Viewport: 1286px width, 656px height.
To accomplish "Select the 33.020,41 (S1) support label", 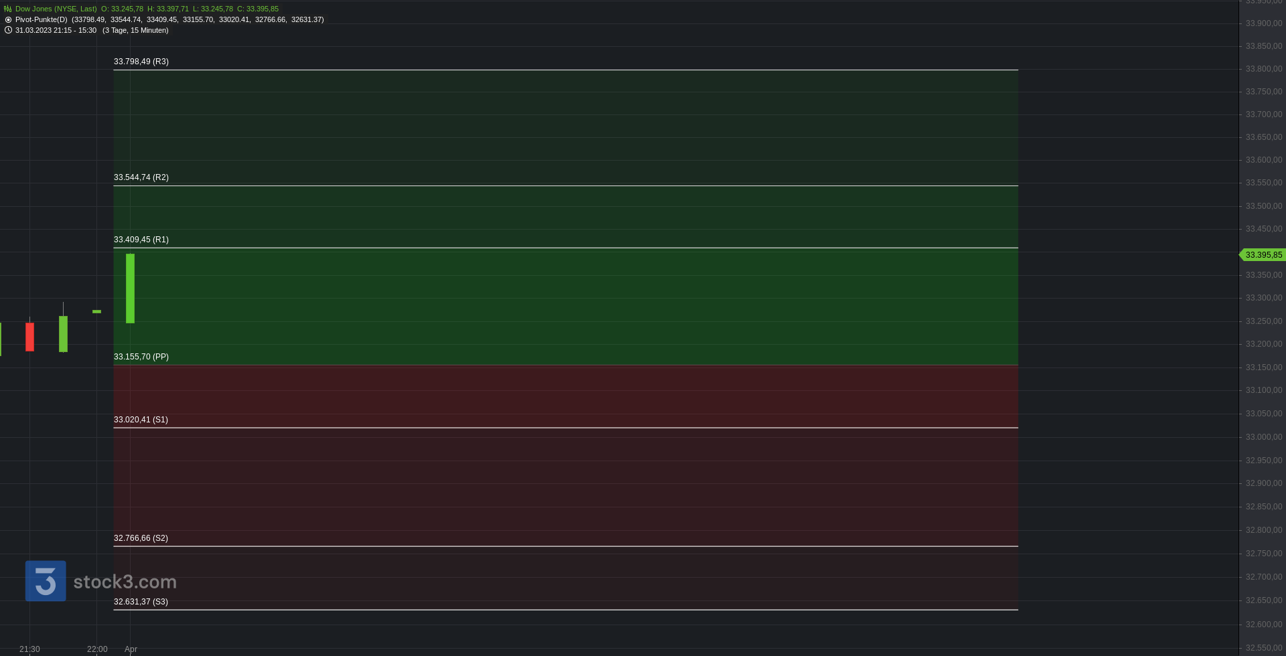I will 141,420.
